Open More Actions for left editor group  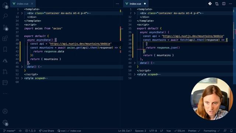click(117, 4)
